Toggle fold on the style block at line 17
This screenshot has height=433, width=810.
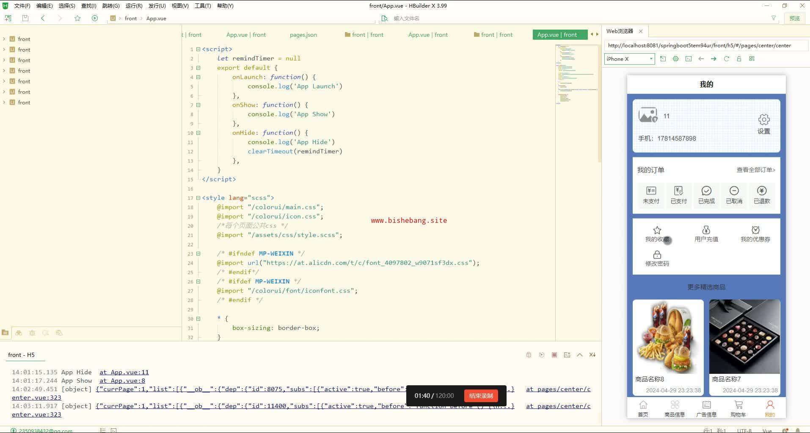pyautogui.click(x=198, y=198)
